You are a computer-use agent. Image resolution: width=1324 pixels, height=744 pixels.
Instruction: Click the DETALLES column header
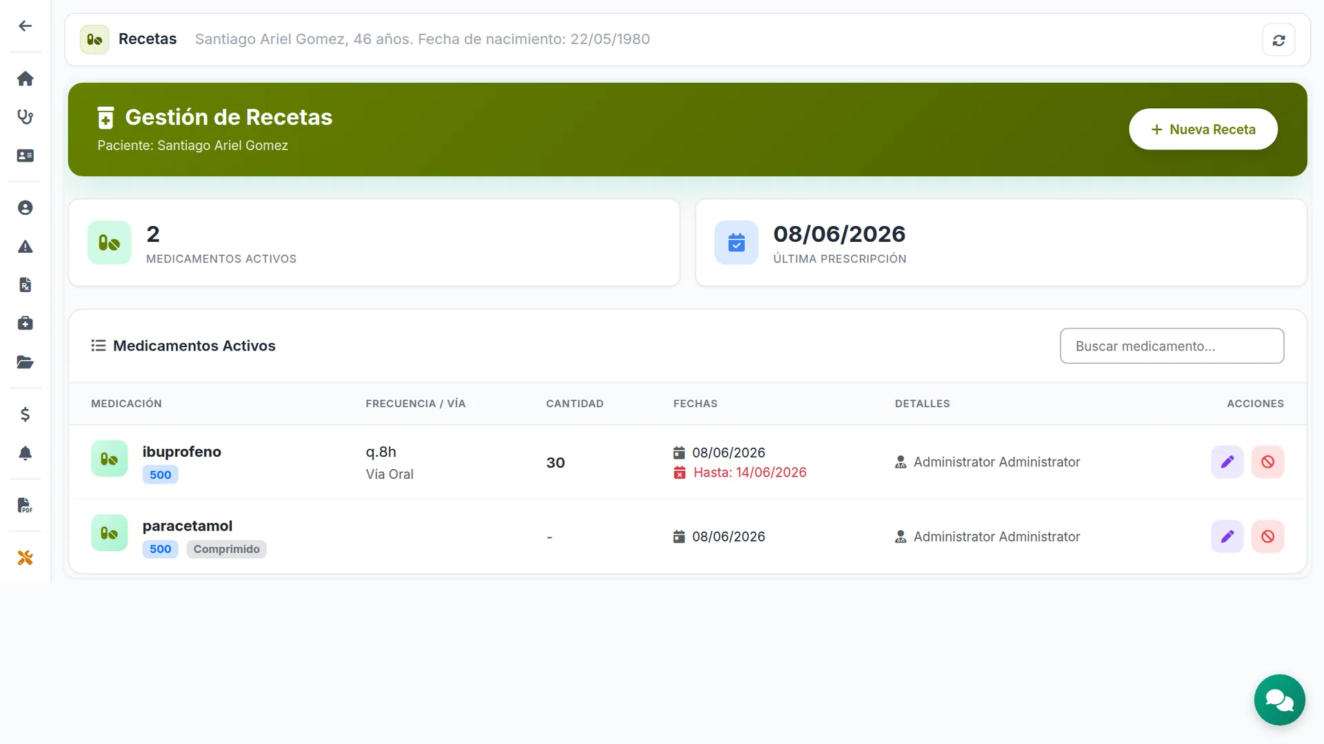point(922,404)
